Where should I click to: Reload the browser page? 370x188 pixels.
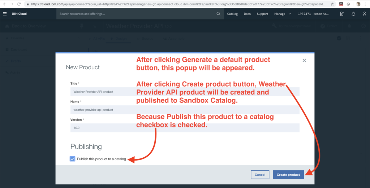(19, 4)
